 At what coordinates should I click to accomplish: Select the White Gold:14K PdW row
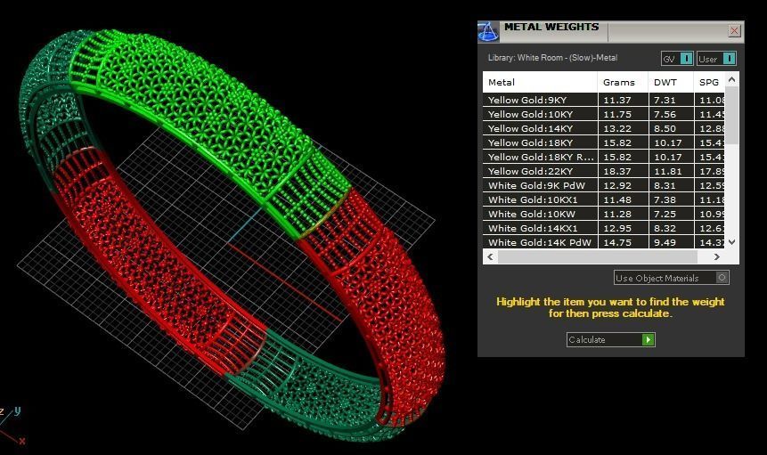coord(604,242)
